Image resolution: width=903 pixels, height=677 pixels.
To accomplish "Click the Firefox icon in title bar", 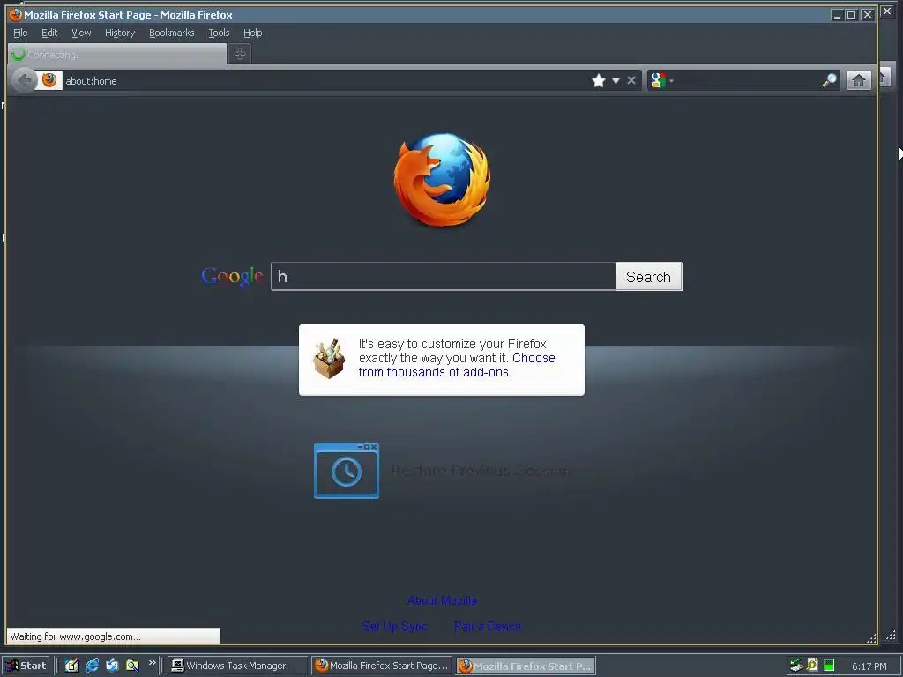I will (16, 14).
